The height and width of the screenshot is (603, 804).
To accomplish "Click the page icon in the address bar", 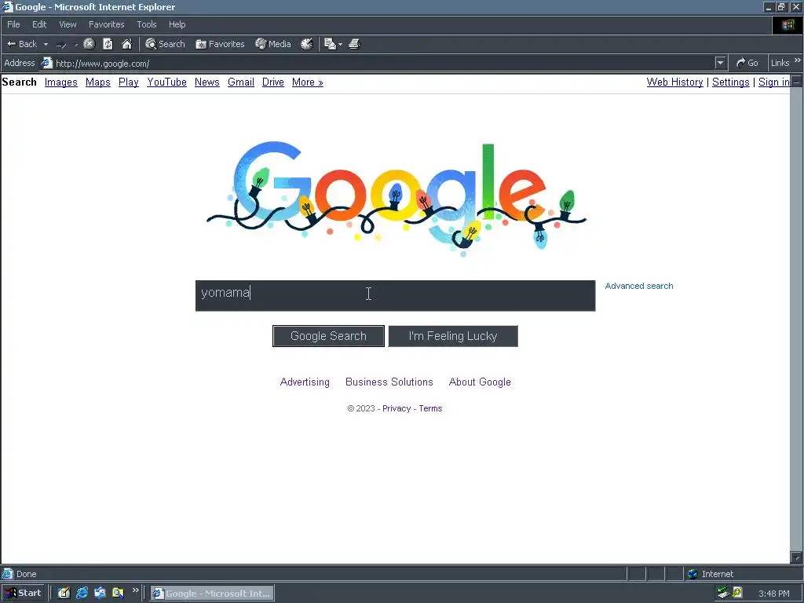I will click(46, 63).
